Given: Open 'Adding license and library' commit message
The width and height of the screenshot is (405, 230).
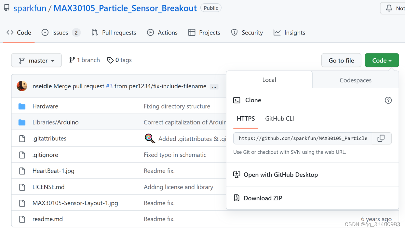Looking at the screenshot, I should [179, 187].
